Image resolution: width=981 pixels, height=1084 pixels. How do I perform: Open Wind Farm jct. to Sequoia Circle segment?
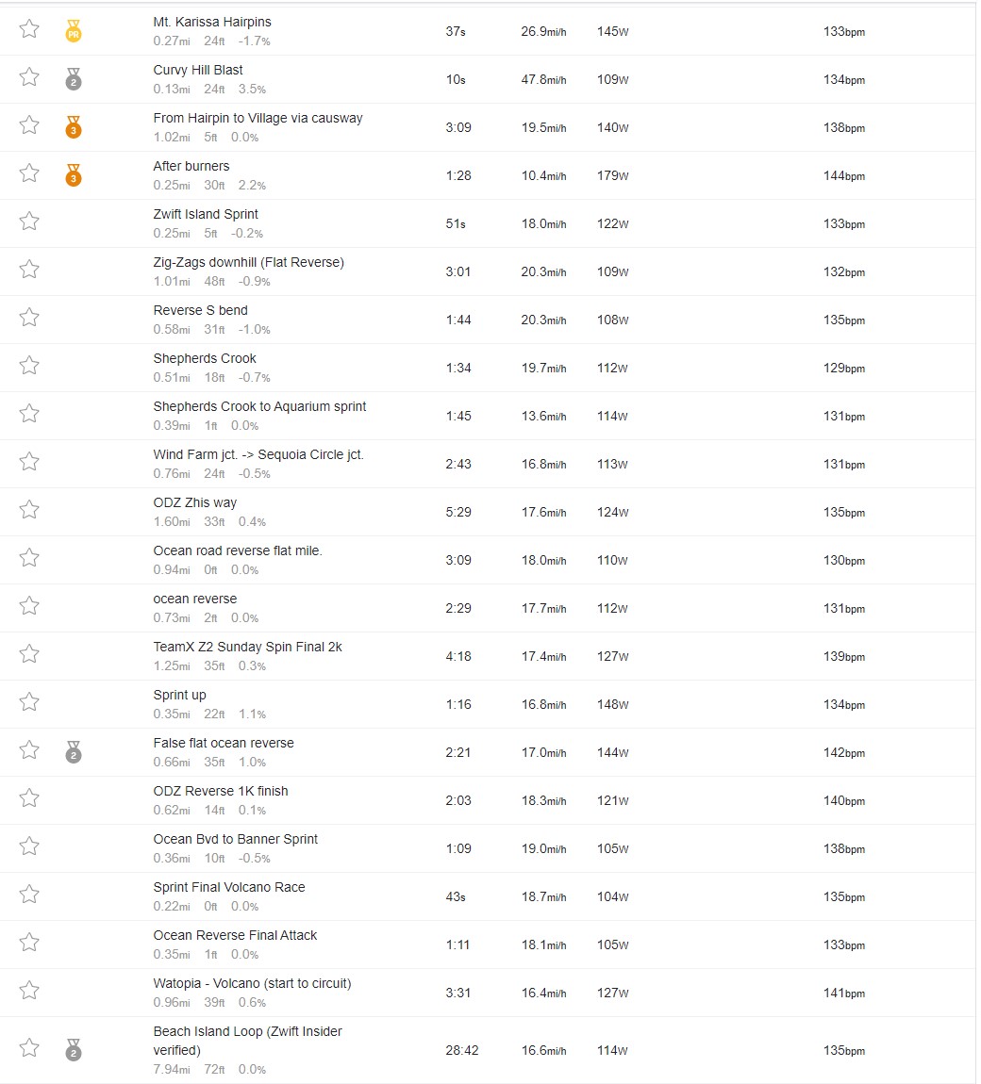258,455
